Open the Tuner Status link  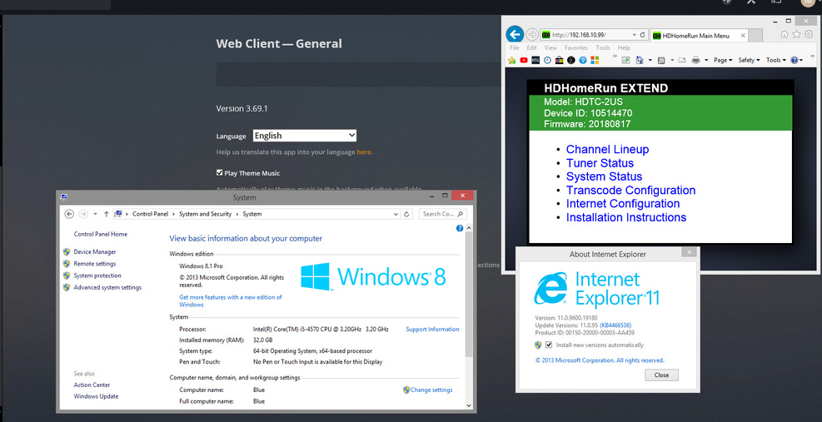coord(600,163)
